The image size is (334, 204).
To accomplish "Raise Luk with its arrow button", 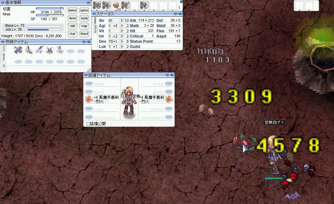I will 122,47.
